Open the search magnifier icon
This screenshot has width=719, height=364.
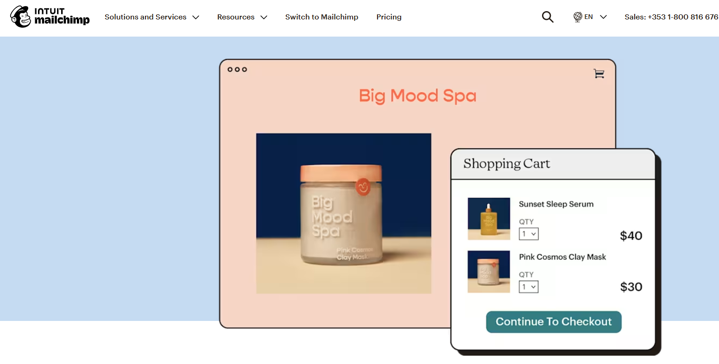tap(548, 17)
